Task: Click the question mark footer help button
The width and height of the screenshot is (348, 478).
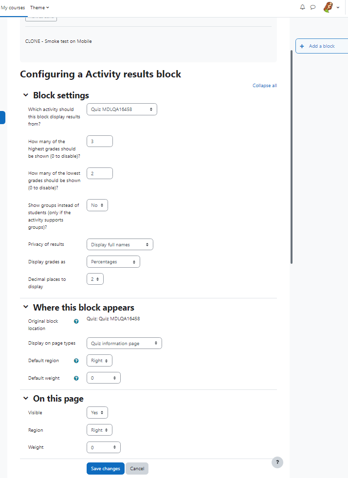Action: coord(277,462)
